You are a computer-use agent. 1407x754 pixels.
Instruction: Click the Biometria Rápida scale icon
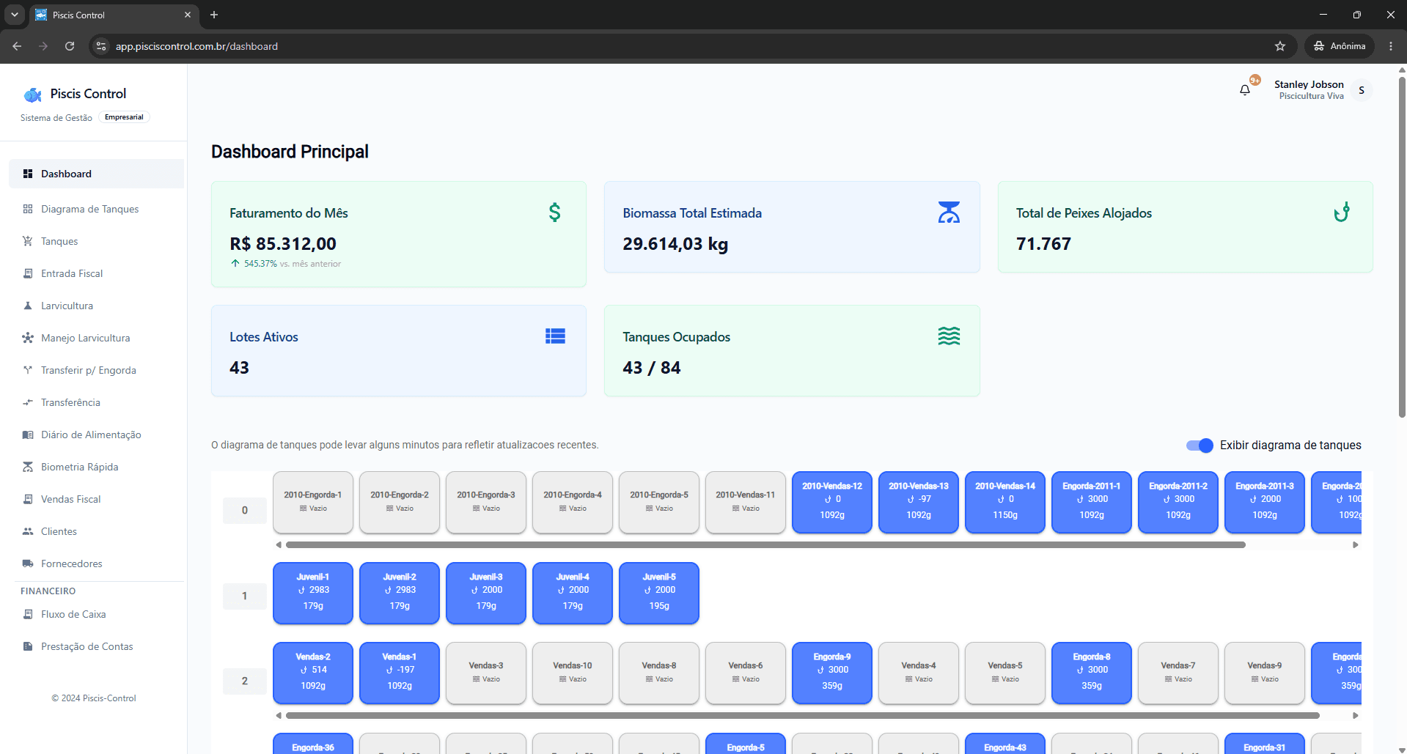point(28,467)
